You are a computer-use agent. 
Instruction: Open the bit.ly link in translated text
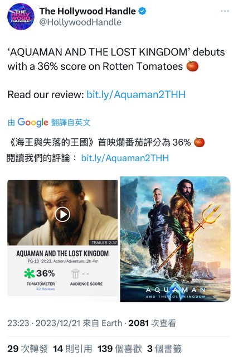point(125,158)
